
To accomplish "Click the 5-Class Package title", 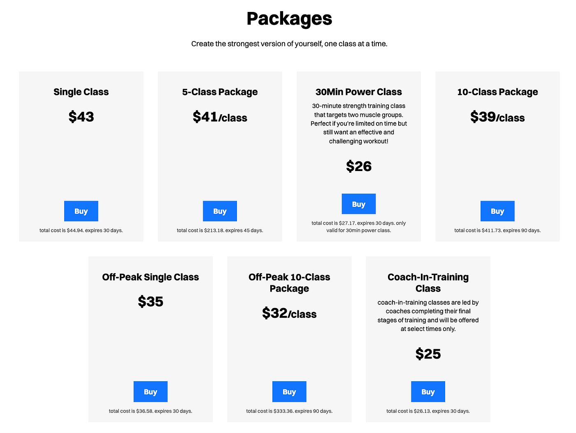I will [x=220, y=92].
